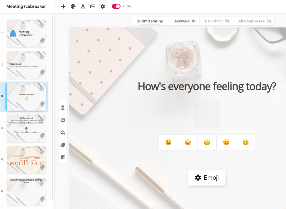Click the paint bucket fill icon

[x=63, y=132]
